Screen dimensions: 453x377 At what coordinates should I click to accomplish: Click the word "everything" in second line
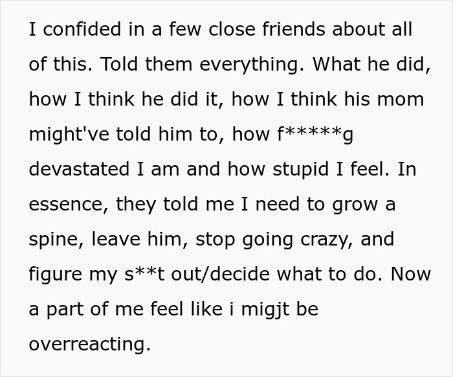tap(252, 65)
